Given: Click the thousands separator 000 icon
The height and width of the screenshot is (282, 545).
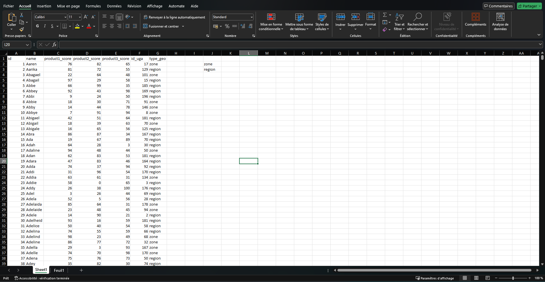Looking at the screenshot, I should pos(235,26).
